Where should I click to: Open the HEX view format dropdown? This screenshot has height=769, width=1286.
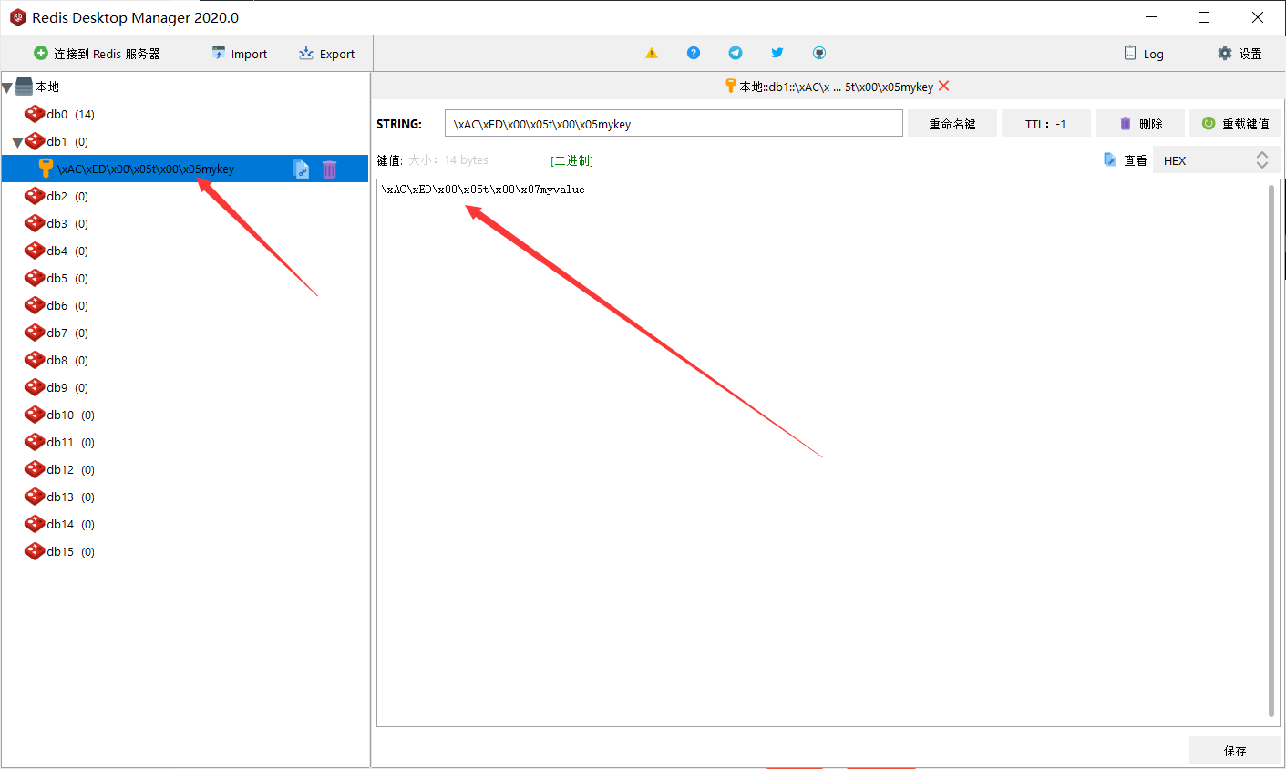(1217, 160)
